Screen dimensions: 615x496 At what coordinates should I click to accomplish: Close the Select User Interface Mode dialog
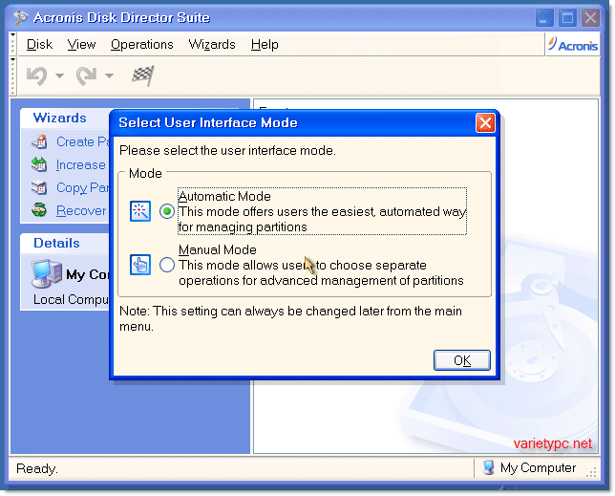[x=485, y=123]
